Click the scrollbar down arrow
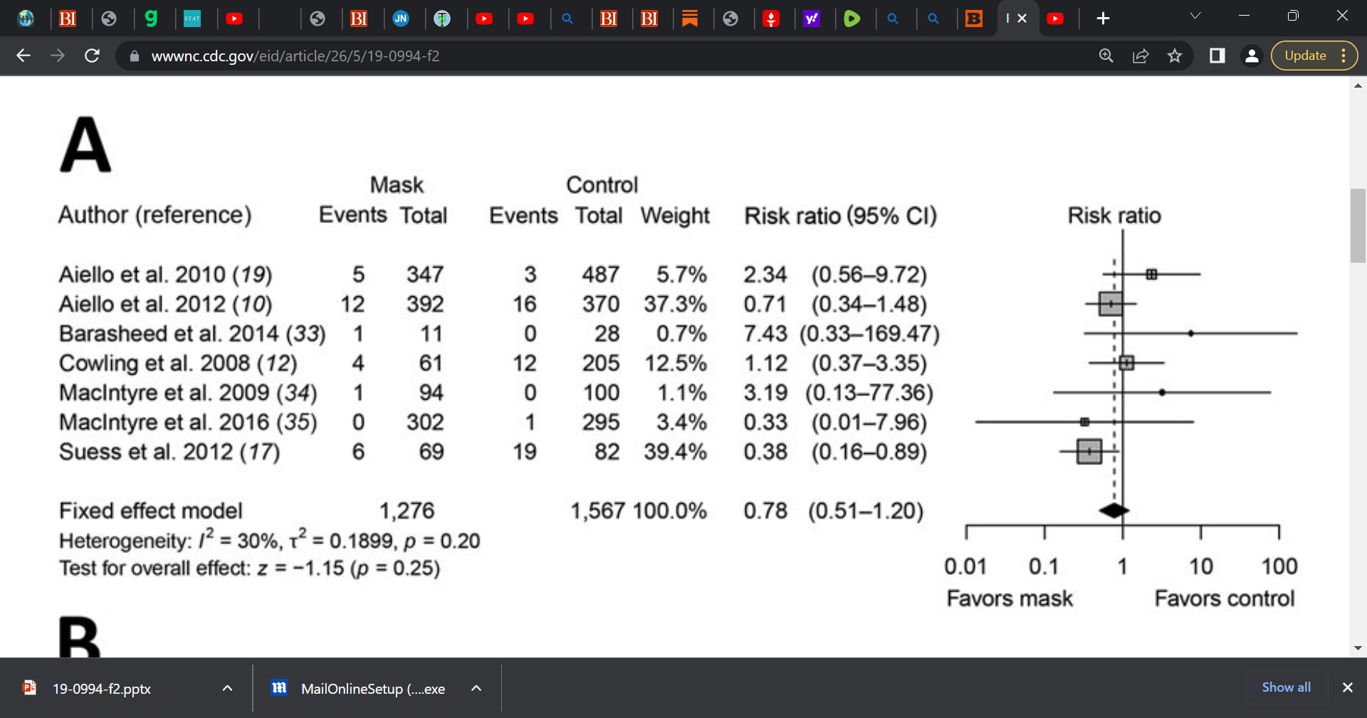The image size is (1367, 718). (x=1358, y=648)
